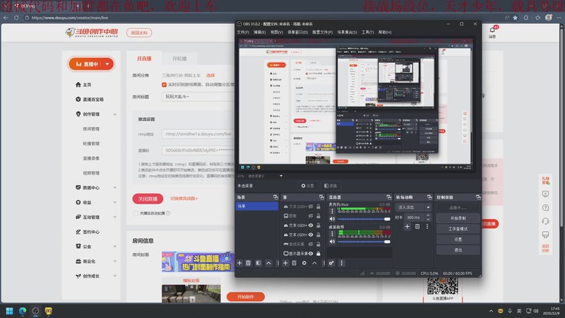Open the 工具(T) menu in OBS
The width and height of the screenshot is (565, 318).
[367, 32]
